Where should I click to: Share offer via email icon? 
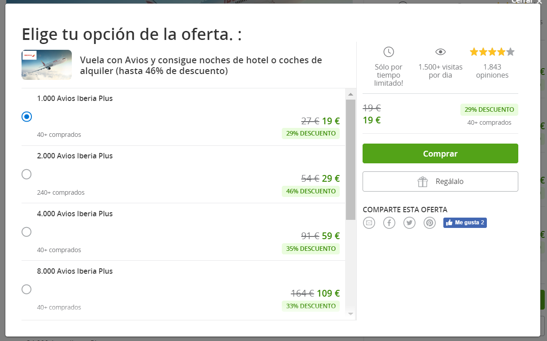(x=369, y=223)
